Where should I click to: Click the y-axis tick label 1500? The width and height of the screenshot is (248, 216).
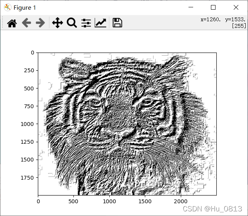click(x=27, y=160)
